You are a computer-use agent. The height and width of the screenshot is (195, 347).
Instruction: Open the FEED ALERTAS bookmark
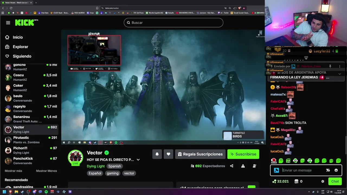[78, 13]
